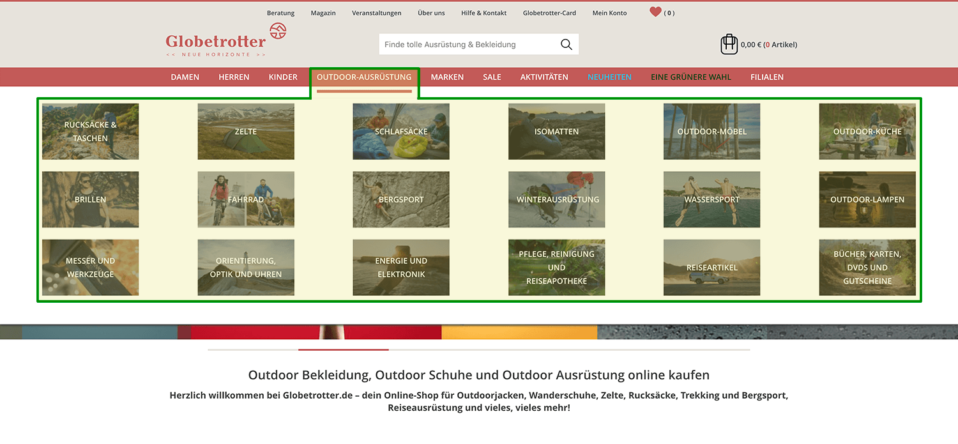Image resolution: width=958 pixels, height=444 pixels.
Task: Open the Wassersport category tile
Action: pos(712,199)
